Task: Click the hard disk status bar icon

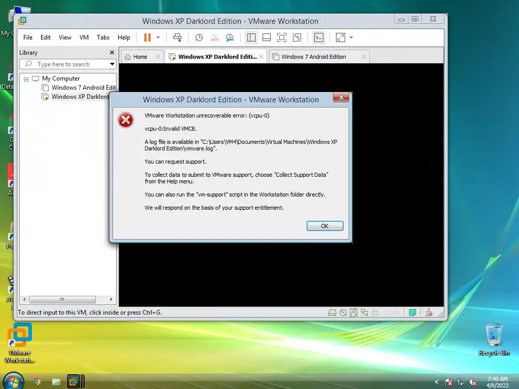Action: (332, 313)
